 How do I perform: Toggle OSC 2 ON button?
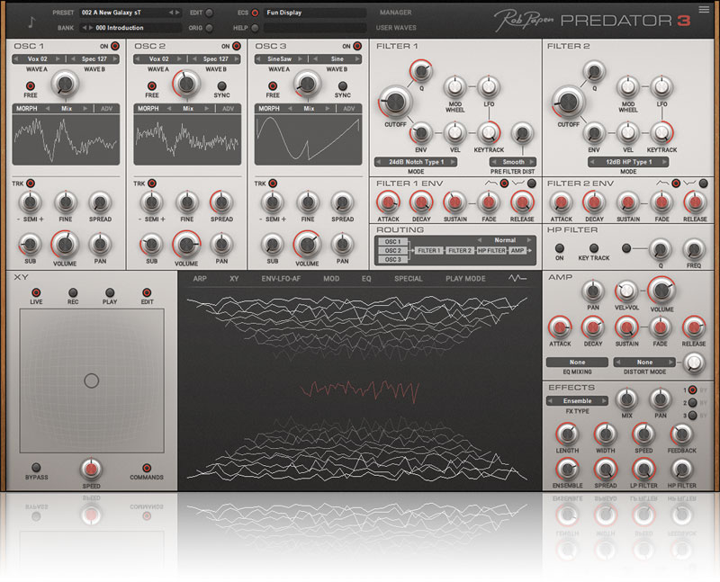[236, 45]
